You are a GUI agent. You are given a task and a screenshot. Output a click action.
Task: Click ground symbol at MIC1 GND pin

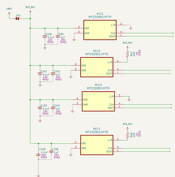(74, 40)
